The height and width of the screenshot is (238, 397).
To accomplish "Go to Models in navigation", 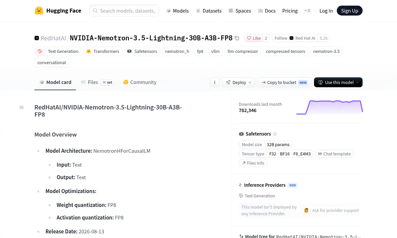I will pyautogui.click(x=177, y=11).
